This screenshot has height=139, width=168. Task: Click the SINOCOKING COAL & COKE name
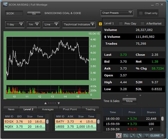[63, 13]
